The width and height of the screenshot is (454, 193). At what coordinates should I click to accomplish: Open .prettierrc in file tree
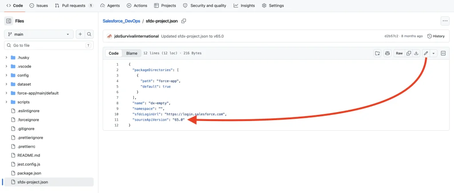click(x=26, y=147)
